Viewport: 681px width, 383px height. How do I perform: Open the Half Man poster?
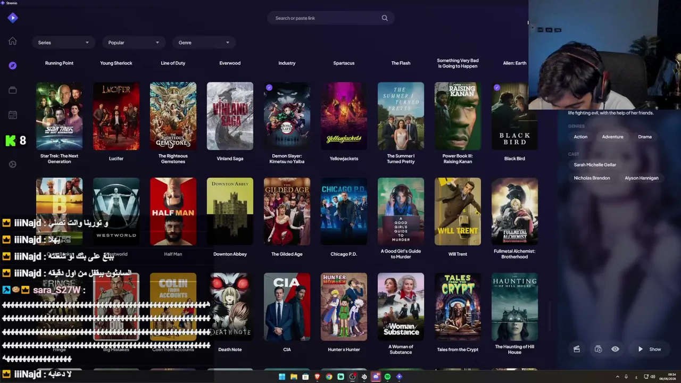click(x=173, y=212)
